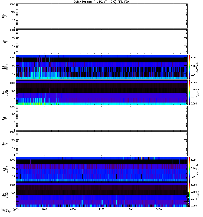Click the y-axis label of the first thc FFT panel
Viewport: 203px width, 217px height.
(x=5, y=118)
